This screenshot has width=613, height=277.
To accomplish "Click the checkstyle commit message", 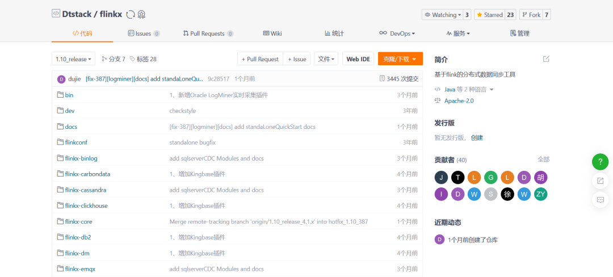I will [183, 111].
